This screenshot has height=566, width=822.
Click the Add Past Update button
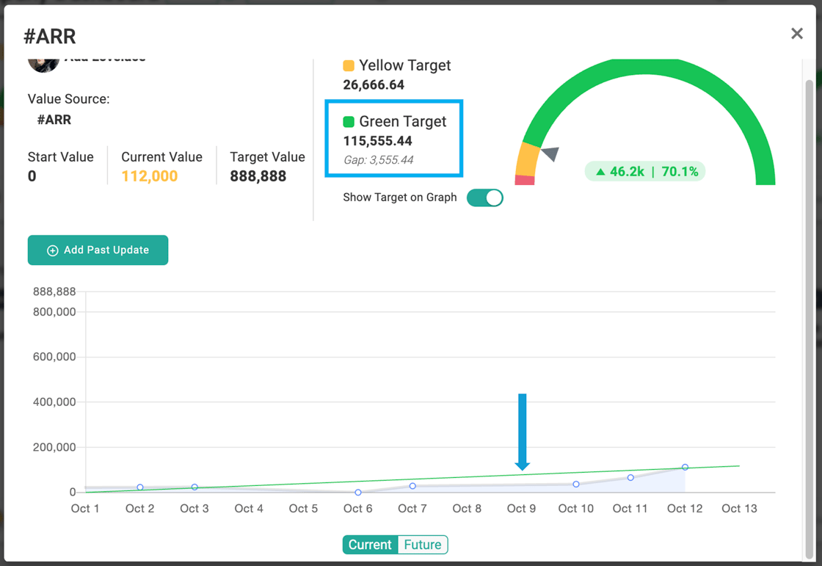point(98,250)
